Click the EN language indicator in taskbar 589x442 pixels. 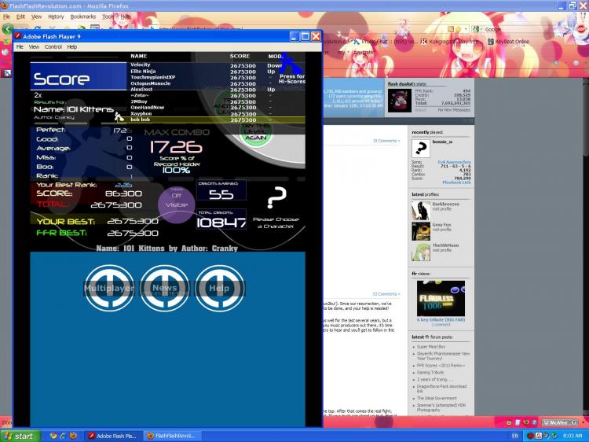click(515, 436)
